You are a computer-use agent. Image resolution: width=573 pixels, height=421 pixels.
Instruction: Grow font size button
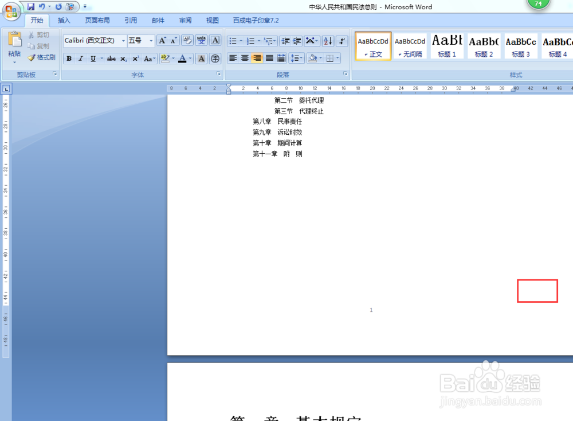(162, 41)
